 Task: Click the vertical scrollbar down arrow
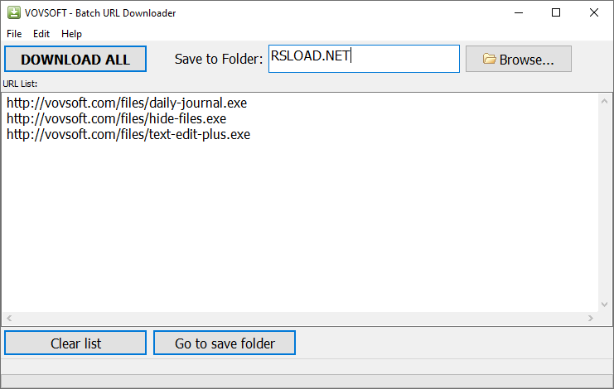pos(606,305)
